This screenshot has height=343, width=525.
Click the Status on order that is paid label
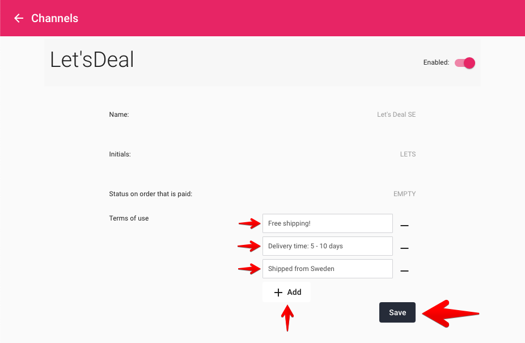(x=151, y=194)
